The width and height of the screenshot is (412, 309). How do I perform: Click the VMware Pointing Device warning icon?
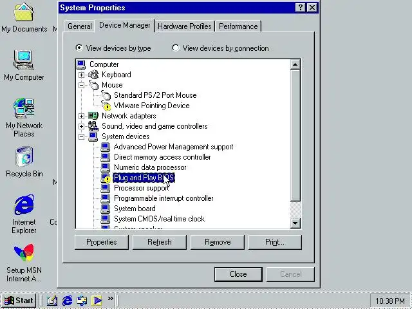click(x=106, y=106)
